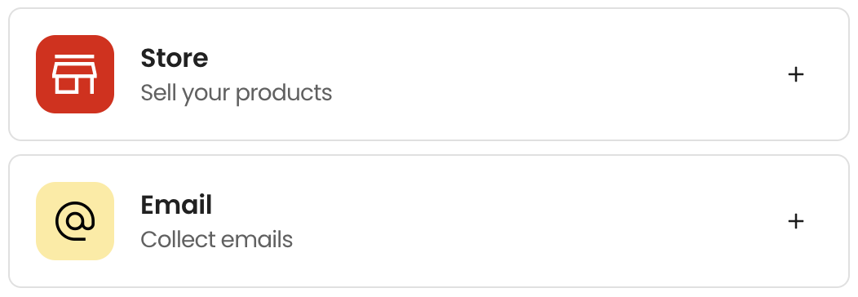
Task: Click the red Store shop icon
Action: point(75,74)
